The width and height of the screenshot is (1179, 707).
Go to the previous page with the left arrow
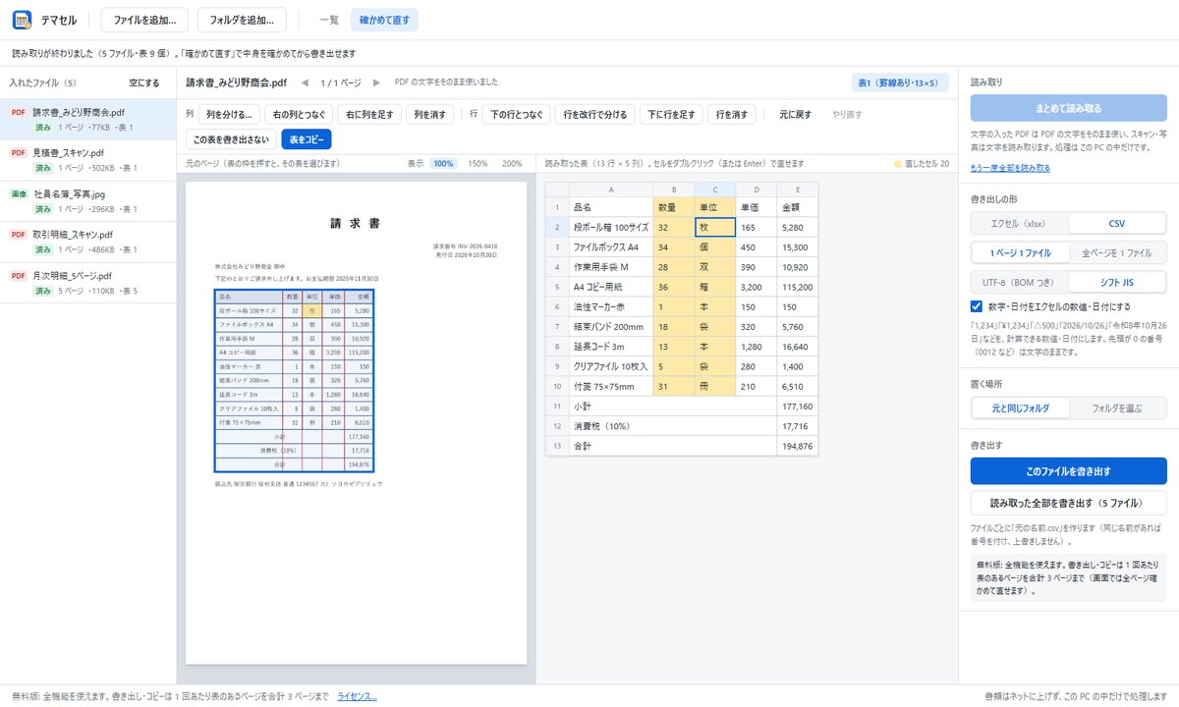pos(305,82)
